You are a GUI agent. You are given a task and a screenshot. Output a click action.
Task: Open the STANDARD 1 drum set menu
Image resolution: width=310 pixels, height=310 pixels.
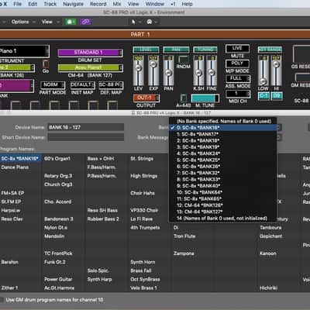point(90,53)
